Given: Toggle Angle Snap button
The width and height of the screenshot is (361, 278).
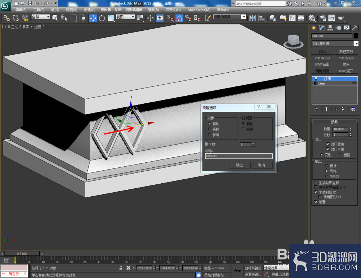Looking at the screenshot, I should 179,18.
